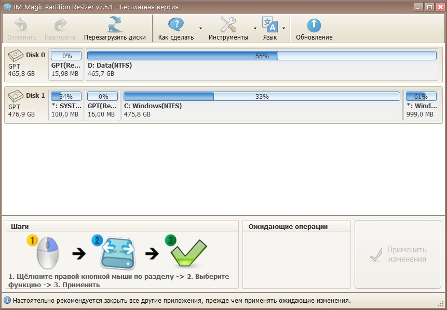Click the Undo (Отменить) arrow icon
The width and height of the screenshot is (447, 310).
pyautogui.click(x=21, y=24)
